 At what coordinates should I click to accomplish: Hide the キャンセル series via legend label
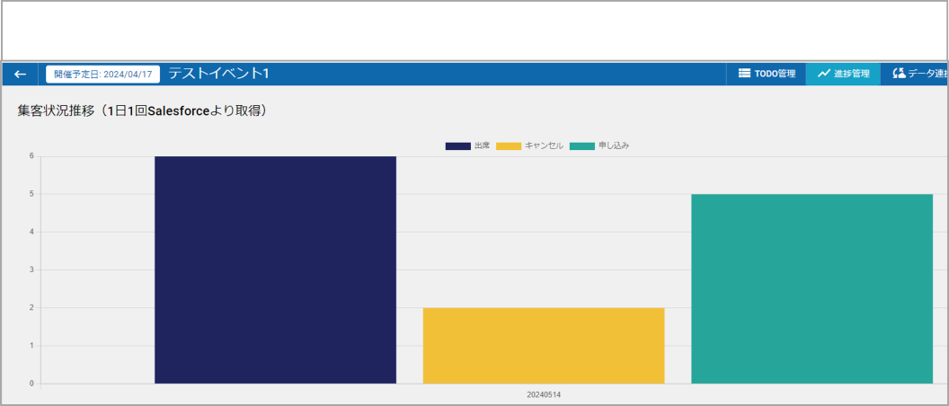pos(544,146)
